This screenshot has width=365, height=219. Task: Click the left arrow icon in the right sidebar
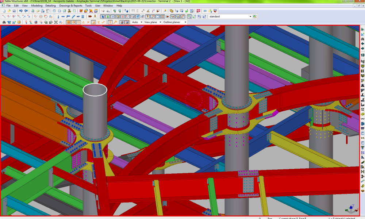pyautogui.click(x=362, y=44)
